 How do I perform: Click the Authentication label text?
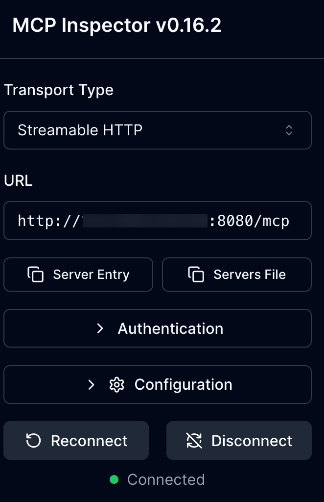point(170,328)
